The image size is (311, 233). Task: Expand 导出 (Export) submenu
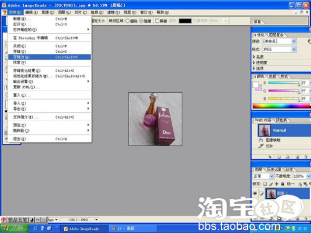(50, 109)
